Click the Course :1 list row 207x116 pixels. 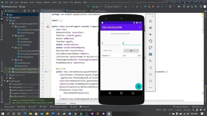(x=121, y=55)
